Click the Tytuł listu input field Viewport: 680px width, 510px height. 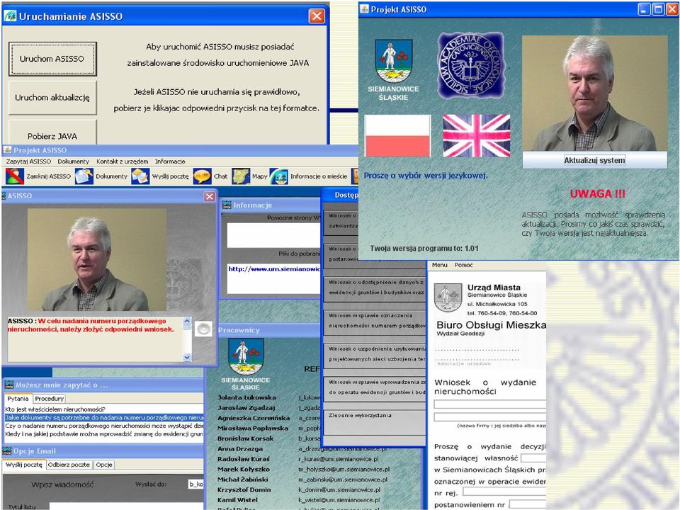point(126,506)
